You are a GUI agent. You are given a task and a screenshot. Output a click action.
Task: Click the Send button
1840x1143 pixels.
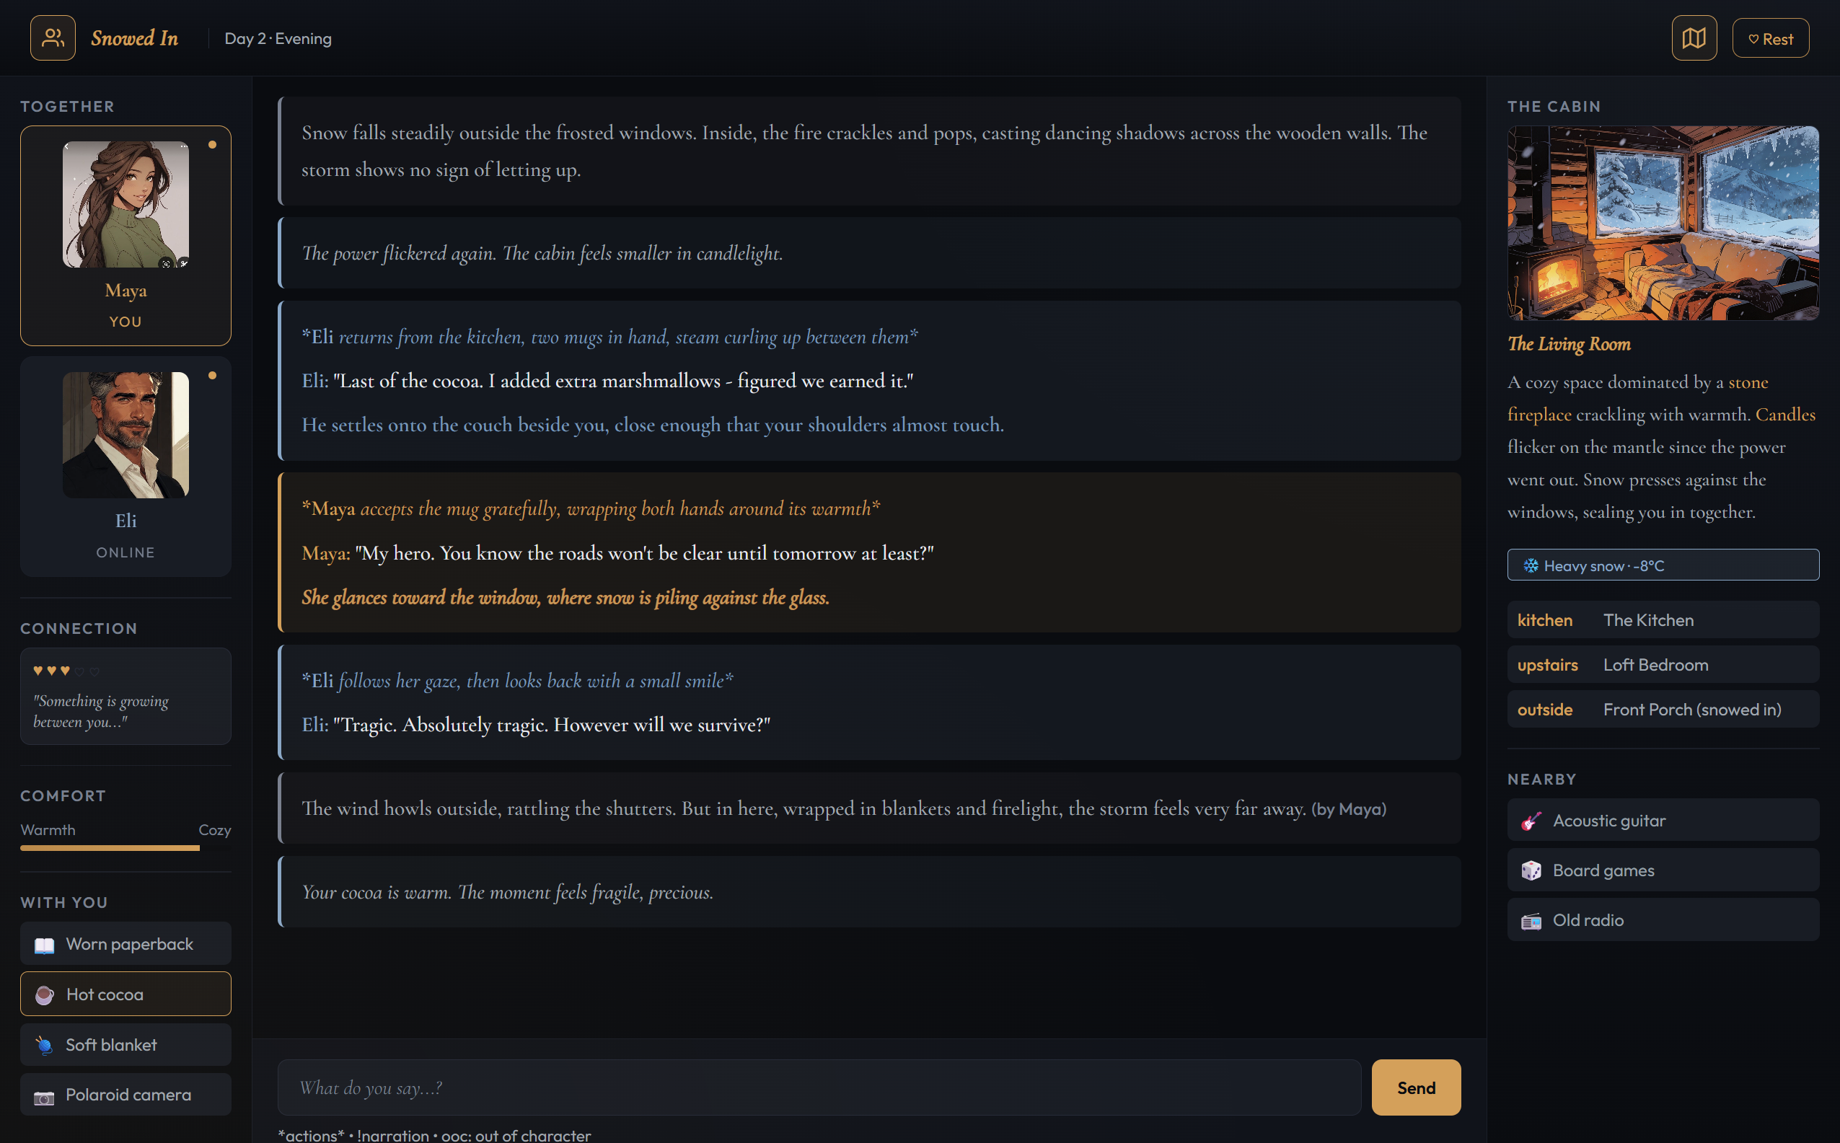(1415, 1087)
